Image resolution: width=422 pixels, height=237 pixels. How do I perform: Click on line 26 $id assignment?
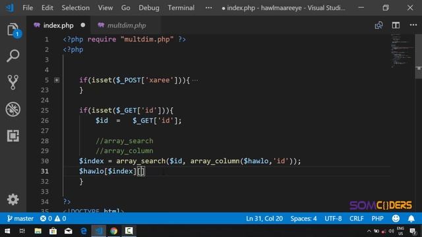[138, 120]
